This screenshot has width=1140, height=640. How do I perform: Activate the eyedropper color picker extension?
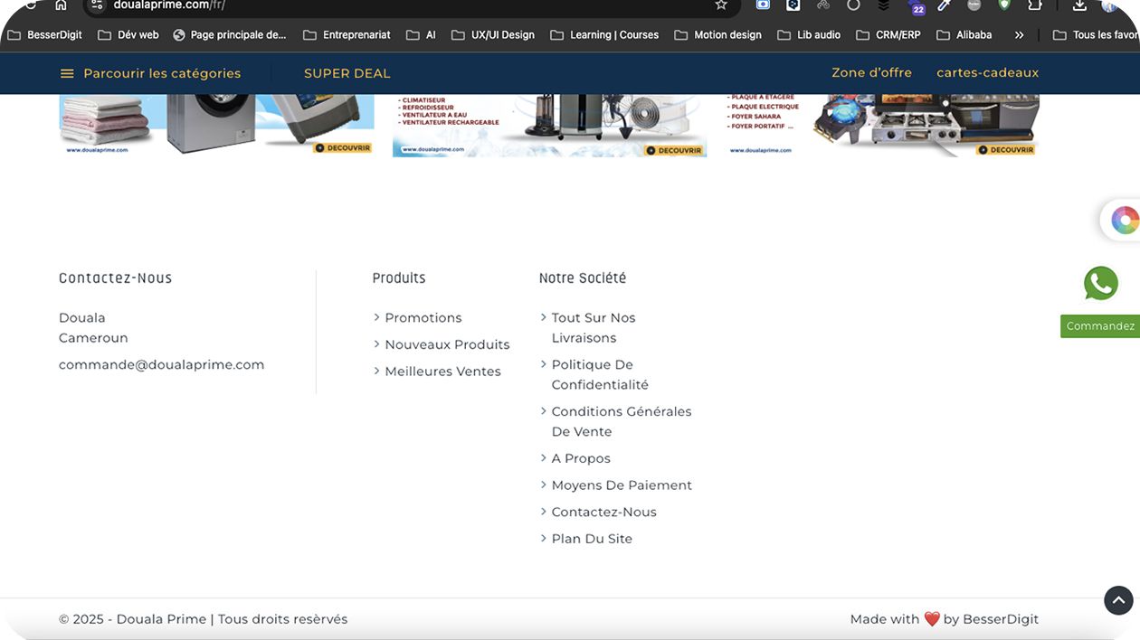(x=944, y=5)
